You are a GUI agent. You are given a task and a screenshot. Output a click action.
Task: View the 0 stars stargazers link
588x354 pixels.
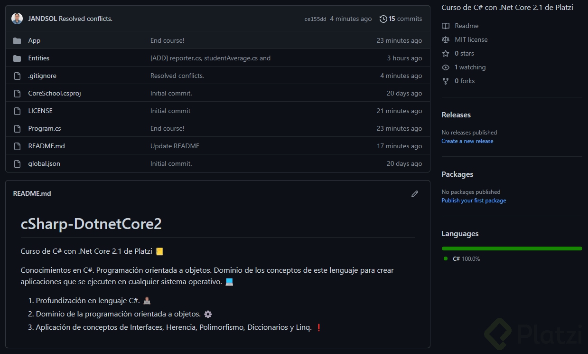(464, 54)
